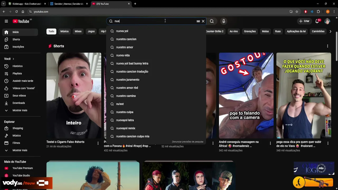The height and width of the screenshot is (190, 338).
Task: Choose suggestion "nueva vida"
Action: (x=156, y=55)
